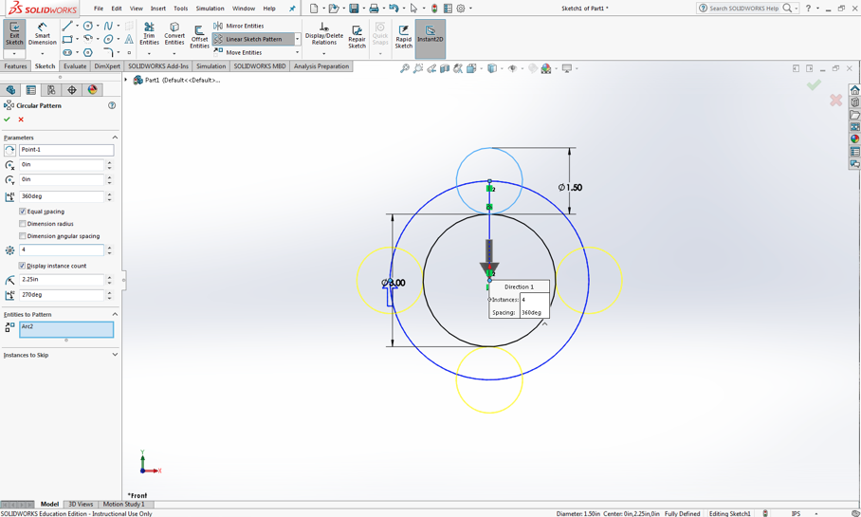Open the Move Entities dropdown arrow

click(x=297, y=53)
